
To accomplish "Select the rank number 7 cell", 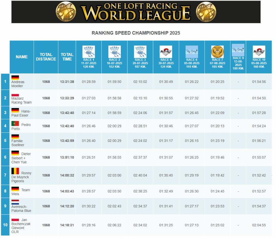I will tap(5, 175).
